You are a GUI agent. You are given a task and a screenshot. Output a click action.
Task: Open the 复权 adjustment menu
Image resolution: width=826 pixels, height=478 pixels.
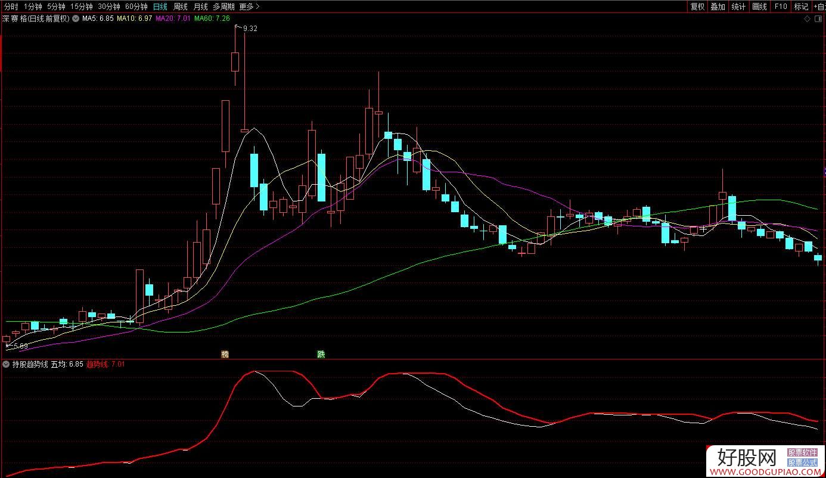697,7
